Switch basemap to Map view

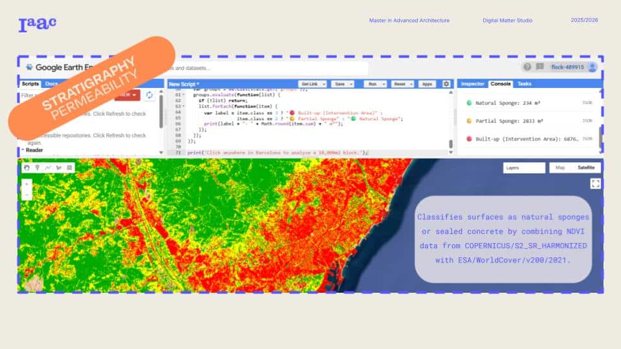pyautogui.click(x=560, y=168)
